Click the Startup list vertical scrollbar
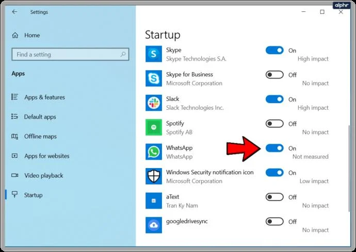356x252 pixels. 349,168
